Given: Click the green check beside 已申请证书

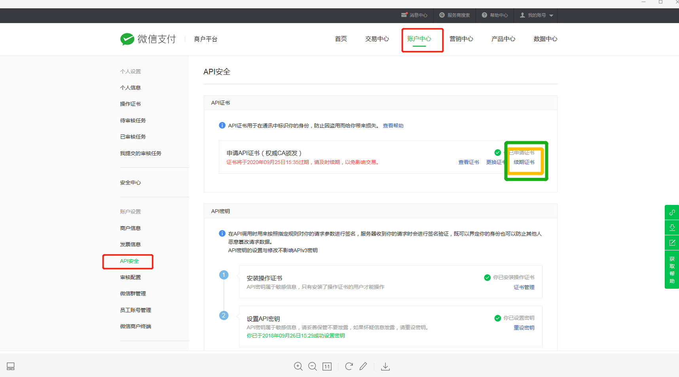Looking at the screenshot, I should (497, 153).
